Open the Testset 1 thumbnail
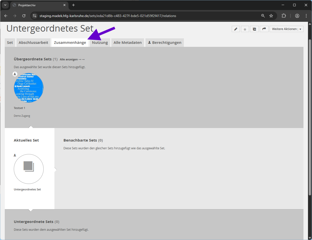Image resolution: width=312 pixels, height=240 pixels. coord(29,88)
